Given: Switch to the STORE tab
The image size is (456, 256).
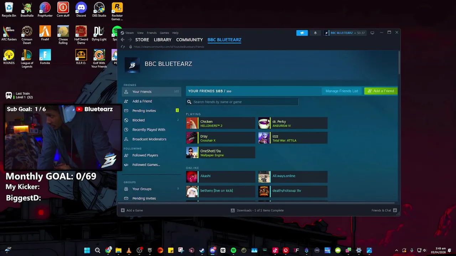Looking at the screenshot, I should 142,40.
